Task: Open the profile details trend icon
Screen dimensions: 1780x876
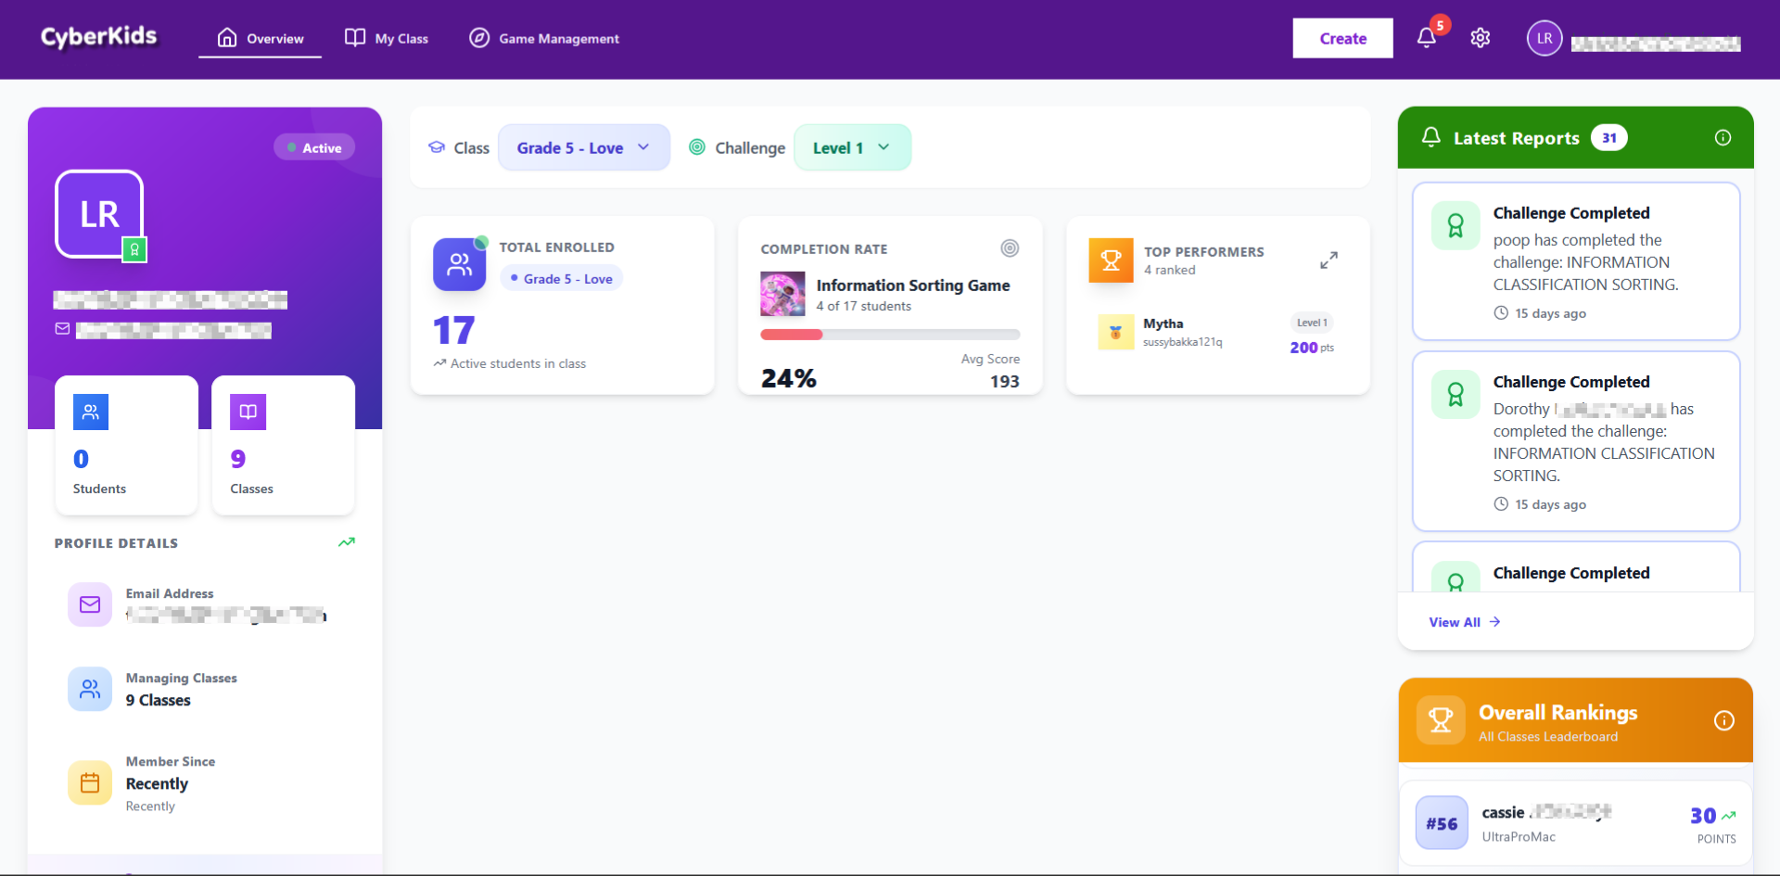Action: [347, 542]
